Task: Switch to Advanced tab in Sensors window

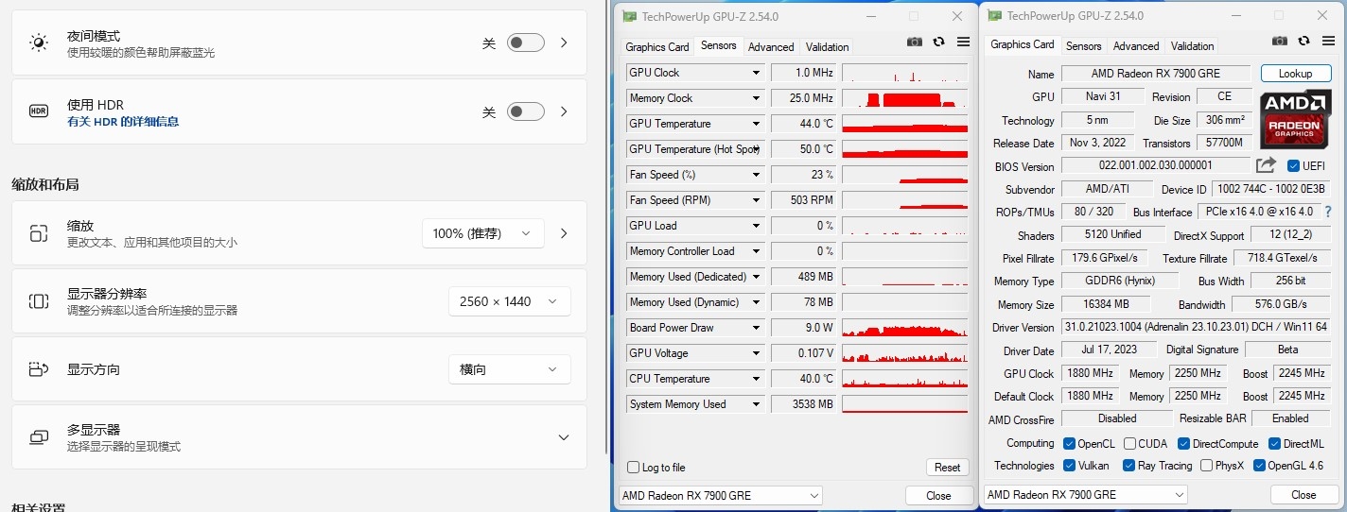Action: click(x=771, y=47)
